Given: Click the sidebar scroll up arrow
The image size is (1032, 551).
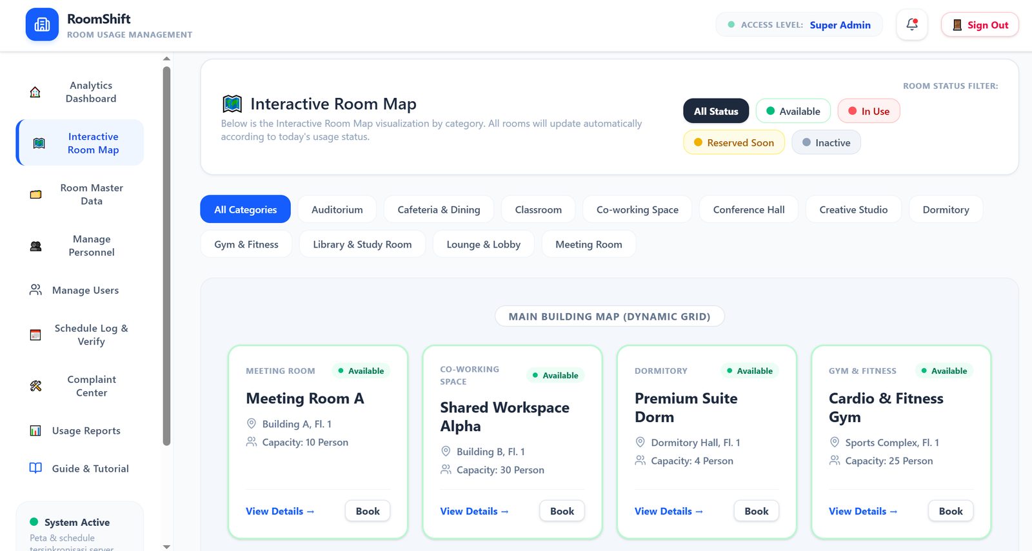Looking at the screenshot, I should 166,59.
